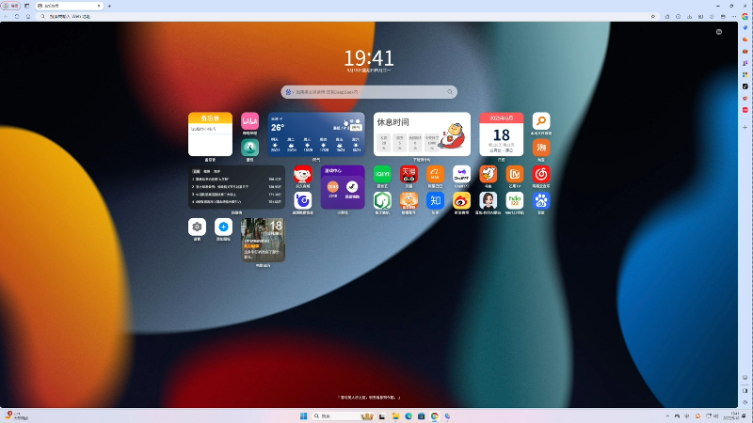This screenshot has height=423, width=753.
Task: Open the hao123 navigation shortcut
Action: pyautogui.click(x=514, y=200)
